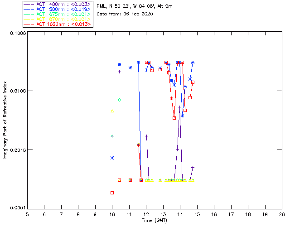Viewport: 290px width, 232px height.
Task: Click the AOT 500nm legend entry
Action: tap(57, 9)
